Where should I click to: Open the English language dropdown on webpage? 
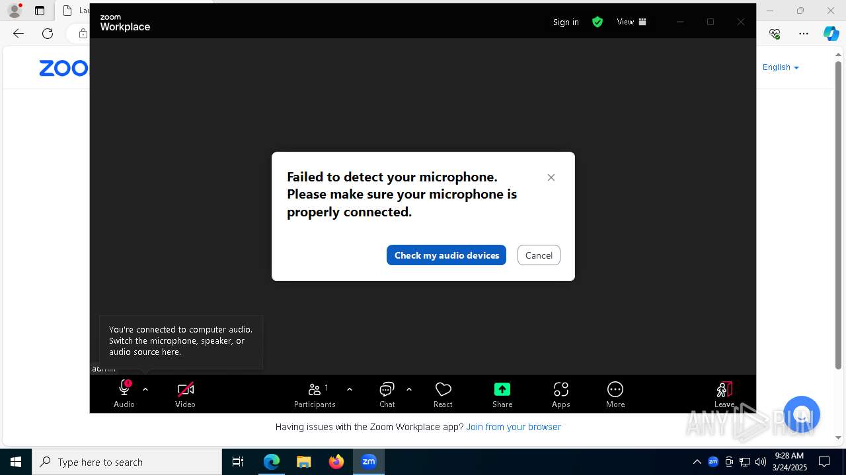pyautogui.click(x=781, y=67)
